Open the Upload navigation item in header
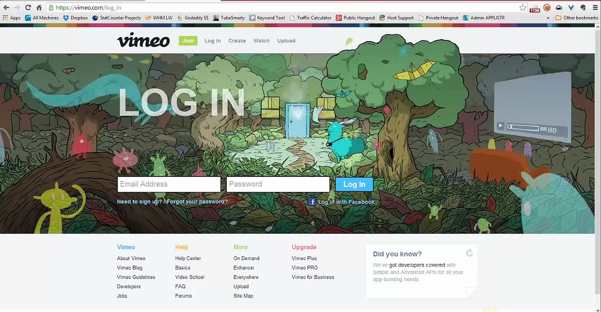This screenshot has width=601, height=312. click(286, 41)
